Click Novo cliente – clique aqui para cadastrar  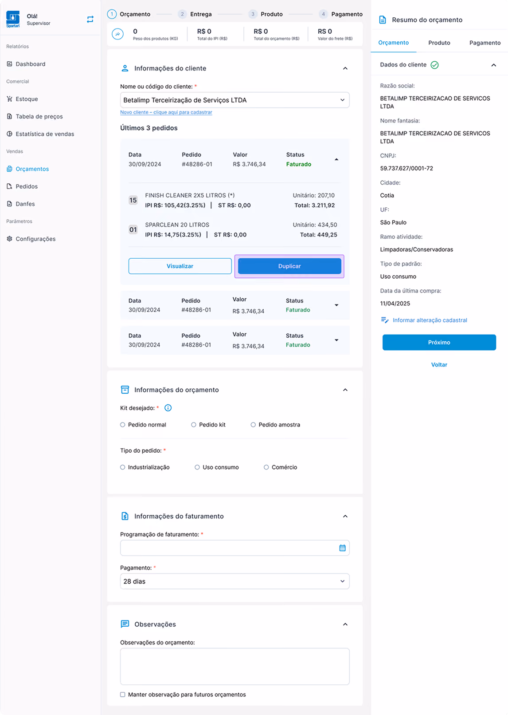166,112
